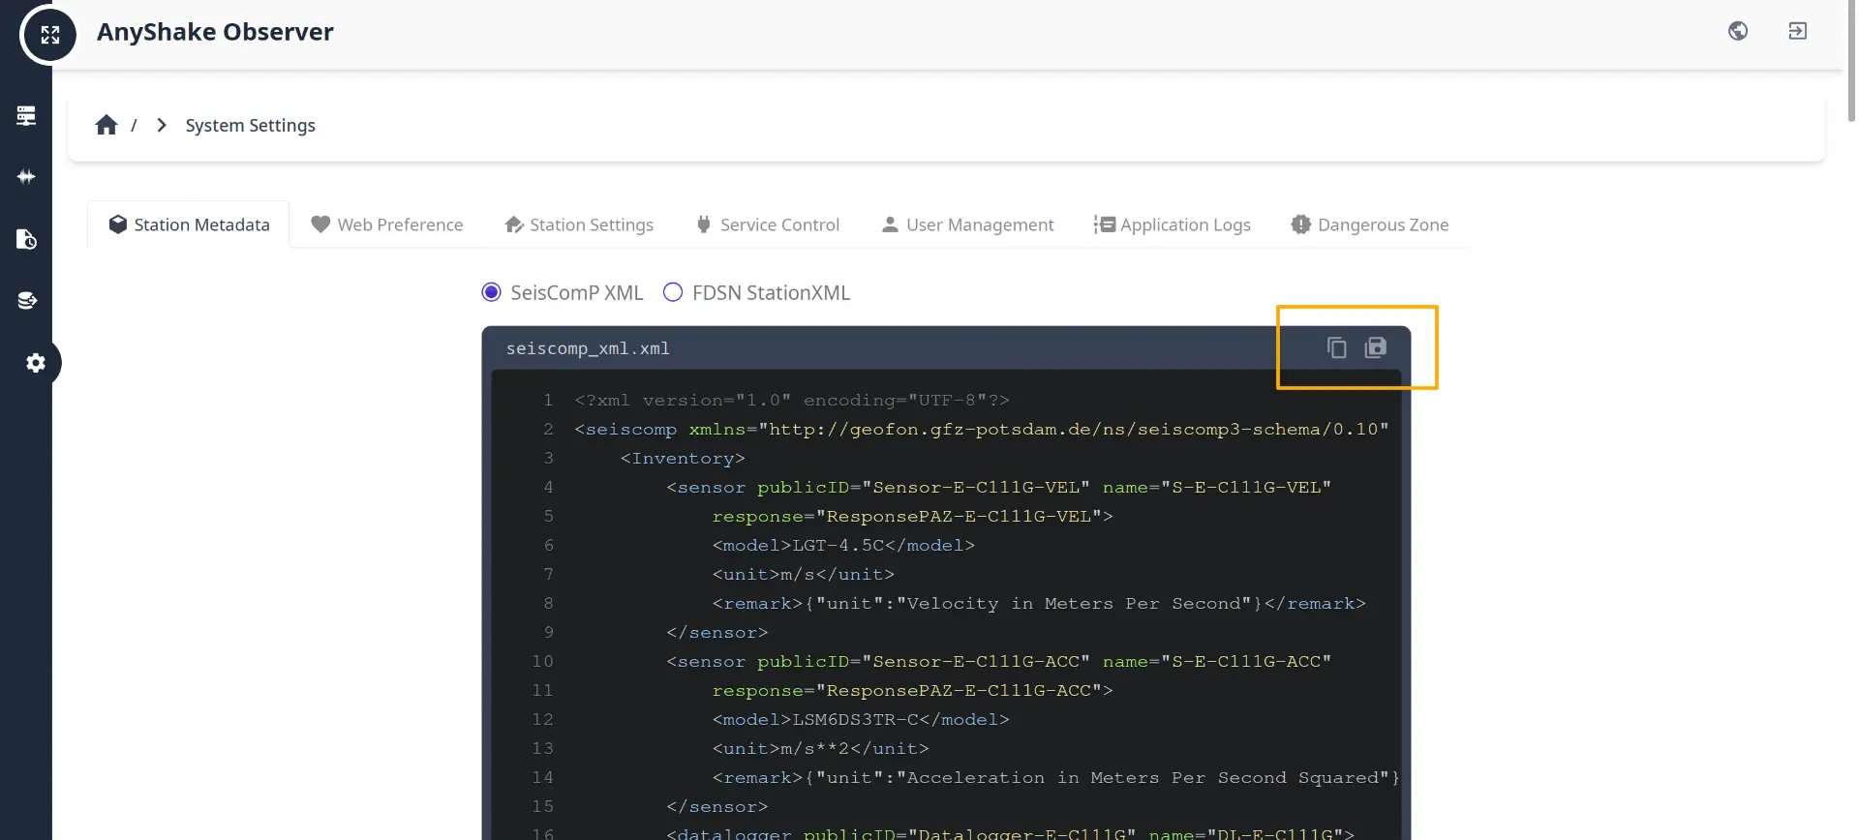Open the database export sidebar icon
The height and width of the screenshot is (840, 1859).
pyautogui.click(x=26, y=300)
